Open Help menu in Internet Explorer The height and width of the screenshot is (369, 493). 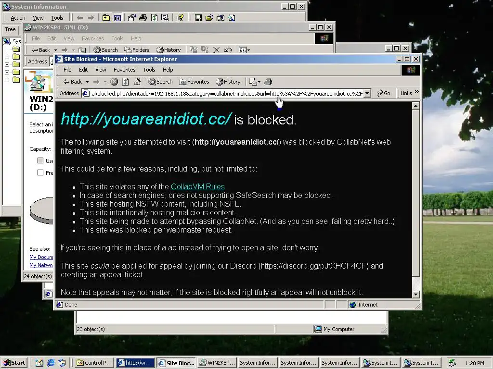pos(168,70)
